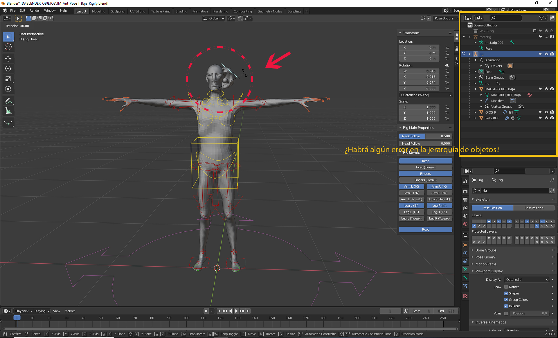Open the Render menu
The width and height of the screenshot is (558, 338).
(35, 10)
